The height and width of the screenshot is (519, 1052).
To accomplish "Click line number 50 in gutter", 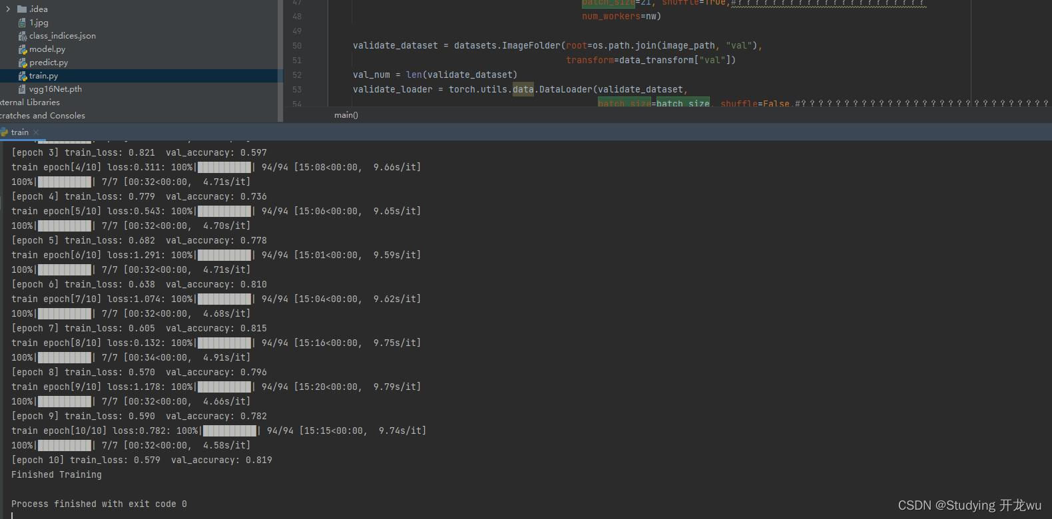I will tap(297, 46).
